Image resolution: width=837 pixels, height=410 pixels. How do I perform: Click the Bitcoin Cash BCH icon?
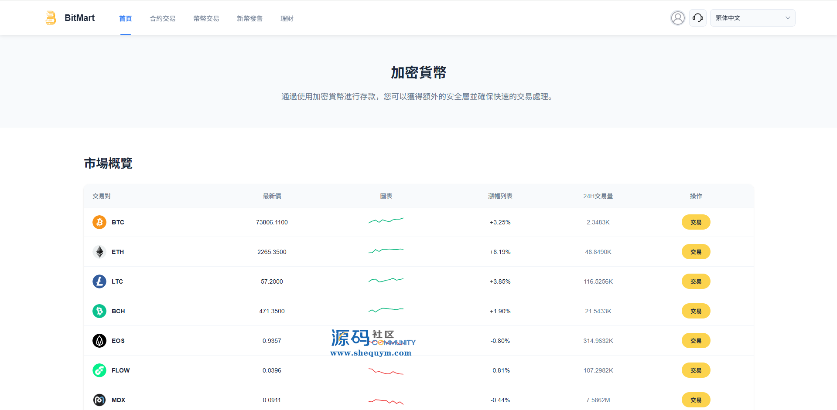point(99,311)
